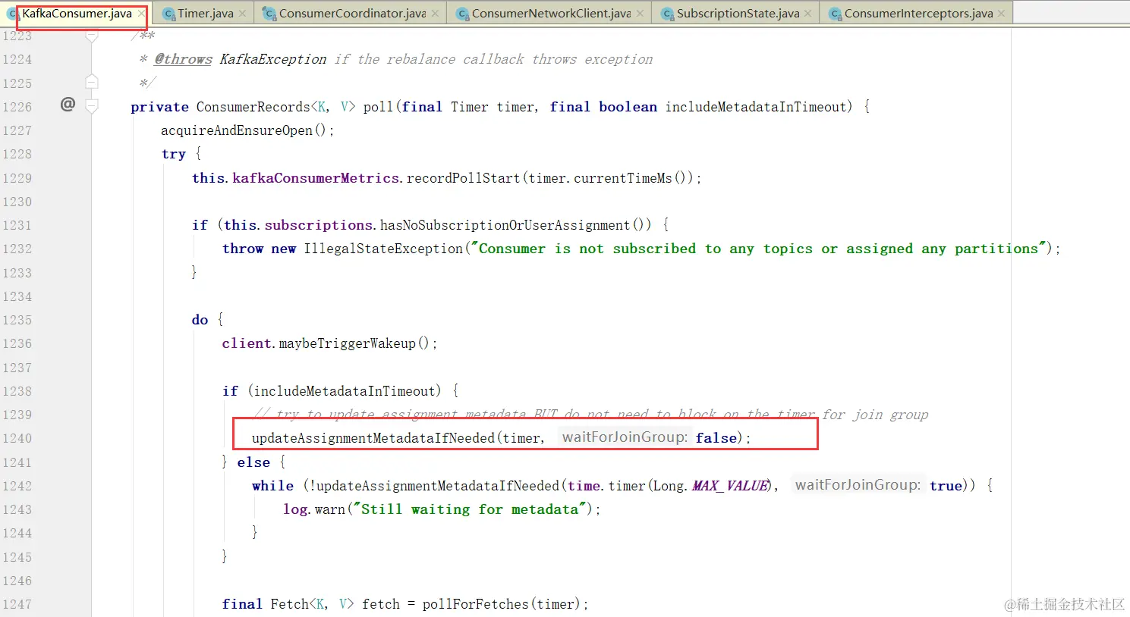This screenshot has width=1130, height=617.
Task: Click line number 1243 in the gutter
Action: pyautogui.click(x=17, y=509)
